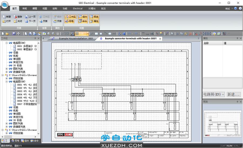Select the pointer selection arrow tool
This screenshot has width=243, height=148.
[172, 34]
